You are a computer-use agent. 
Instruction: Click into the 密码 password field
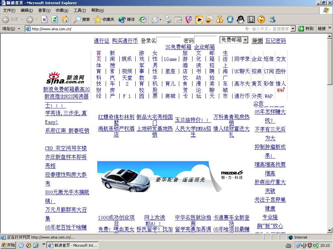[206, 39]
